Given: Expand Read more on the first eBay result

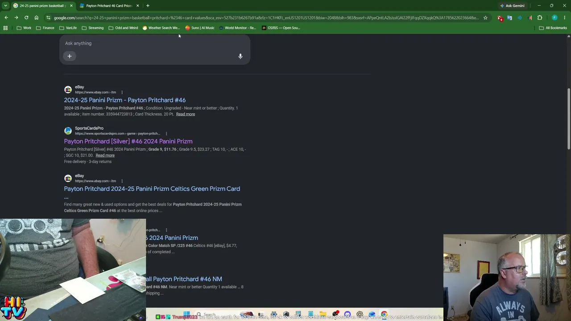Looking at the screenshot, I should pos(186,114).
